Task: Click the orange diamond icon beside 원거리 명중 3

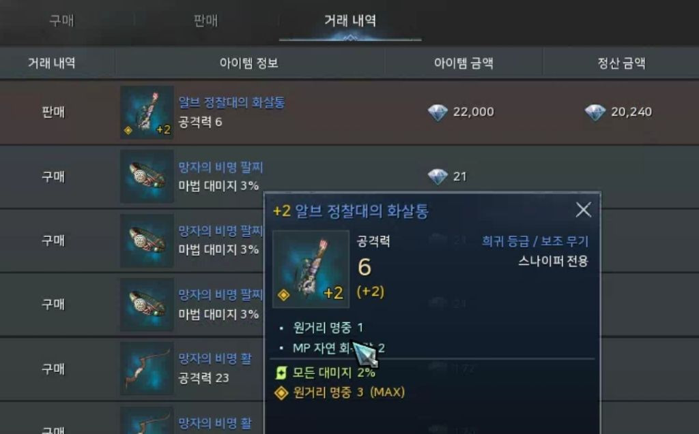Action: 281,392
